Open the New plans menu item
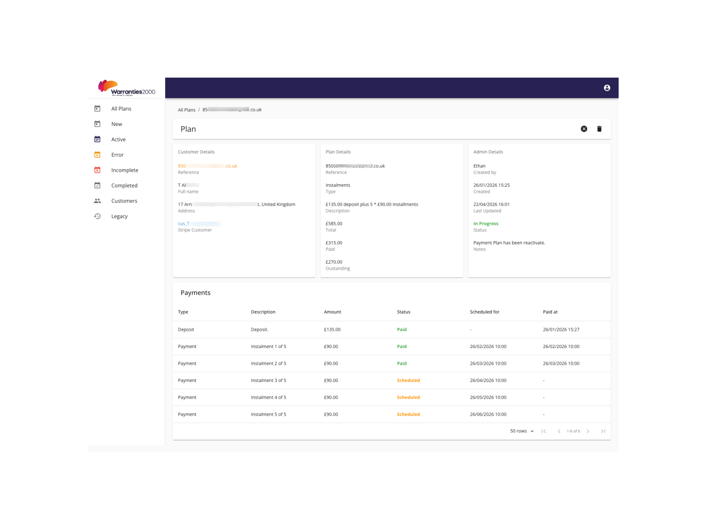 coord(117,124)
